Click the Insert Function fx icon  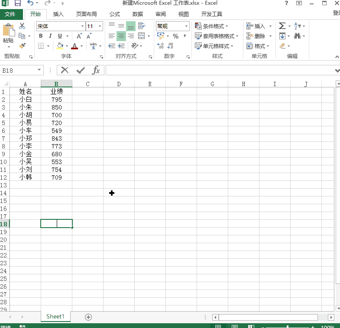click(96, 70)
